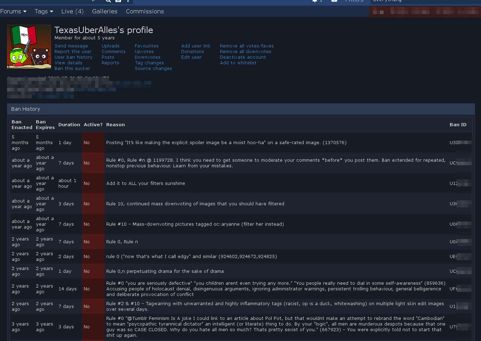View the user's Favourites

[146, 46]
